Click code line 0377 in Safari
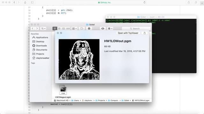Viewport: 204px width, 114px height. [56, 13]
